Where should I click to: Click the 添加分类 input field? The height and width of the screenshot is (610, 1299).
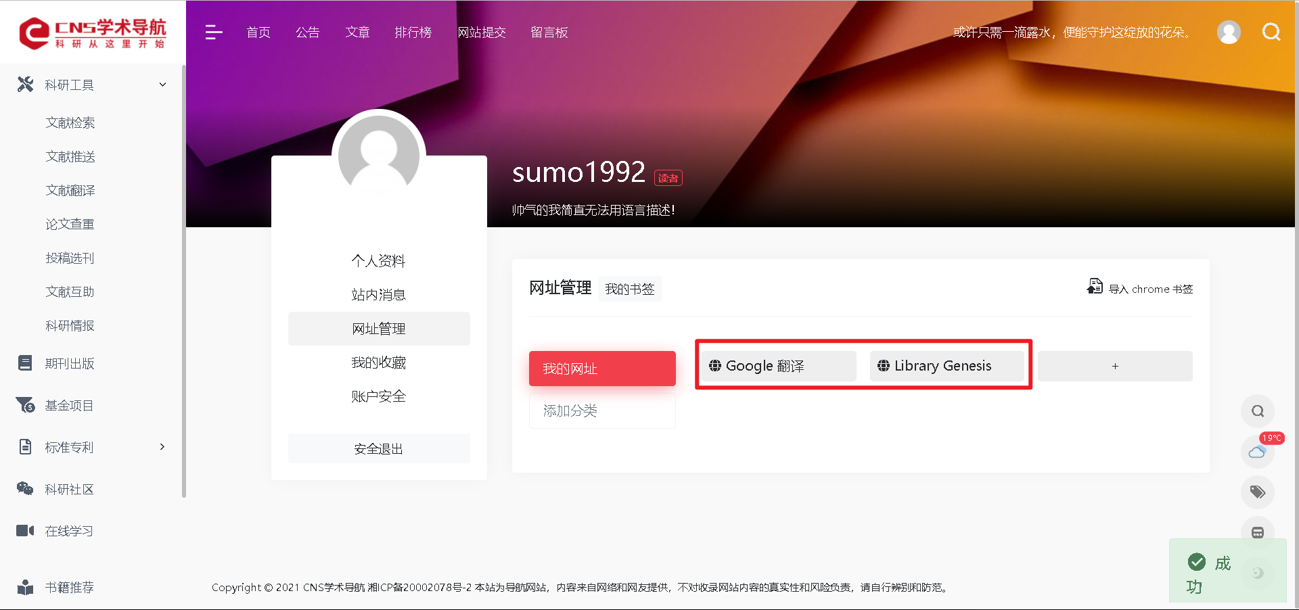click(601, 411)
